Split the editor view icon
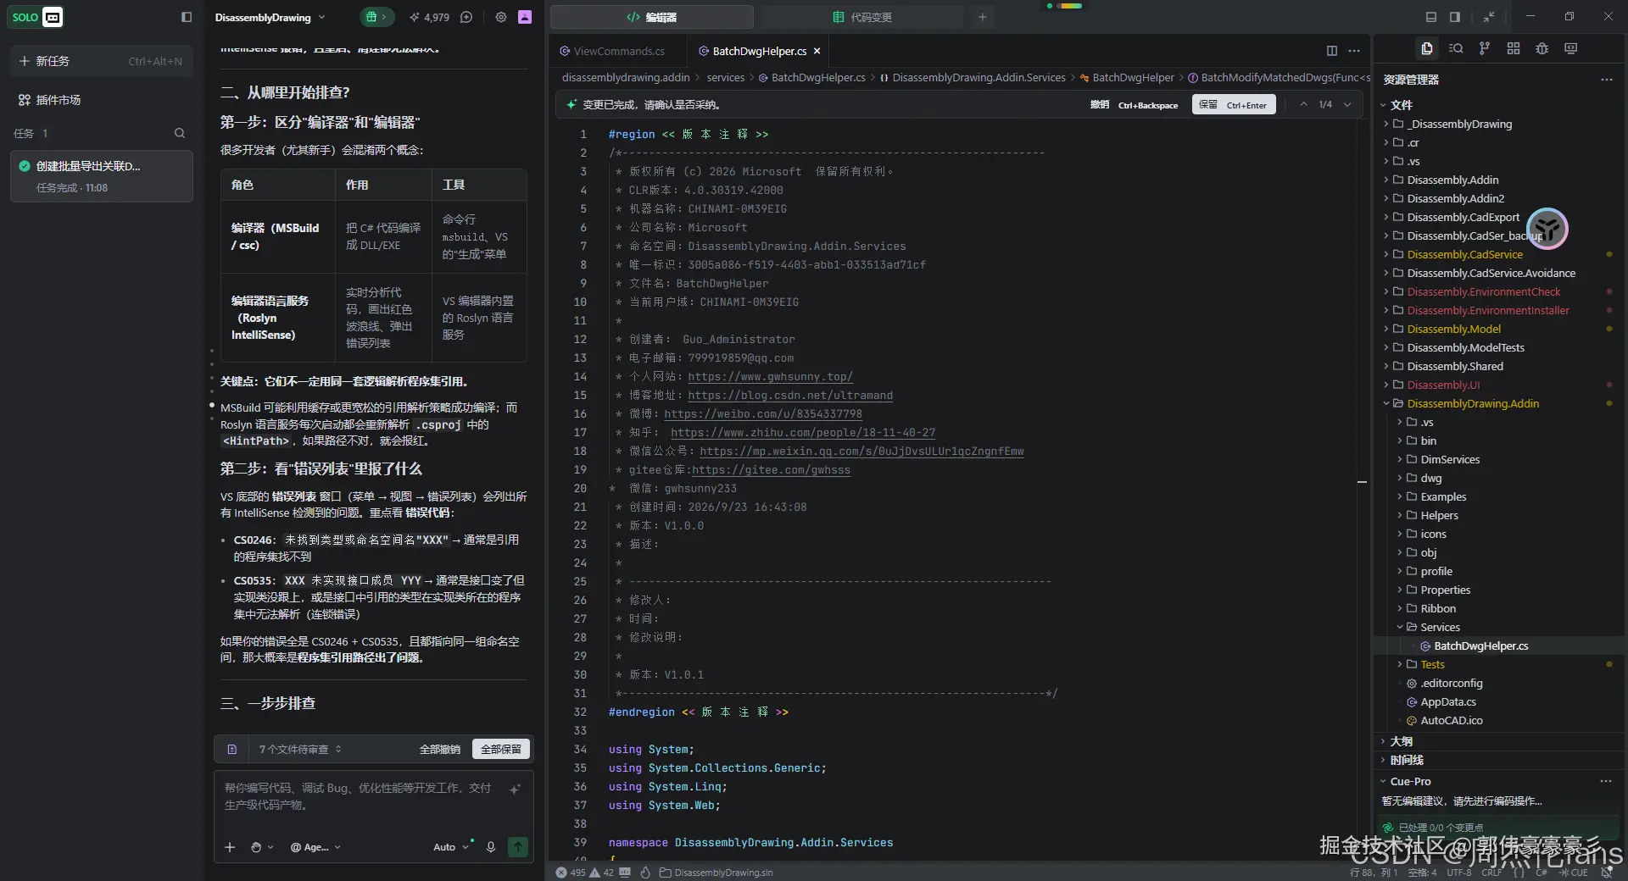 pos(1331,51)
